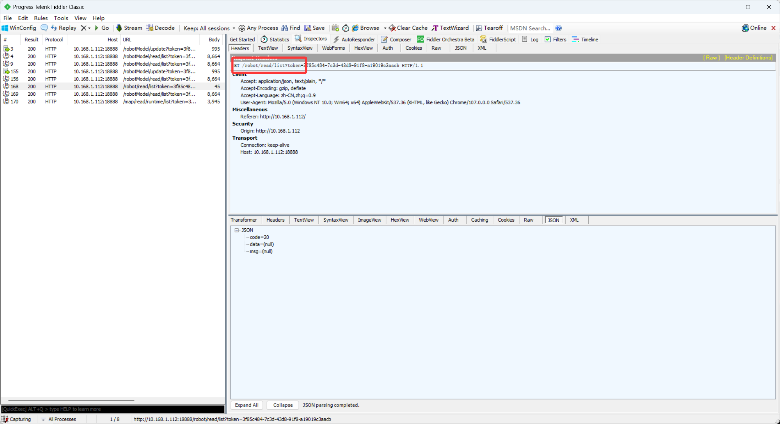Select request WebForms inspector tab
The width and height of the screenshot is (780, 424).
pos(333,48)
